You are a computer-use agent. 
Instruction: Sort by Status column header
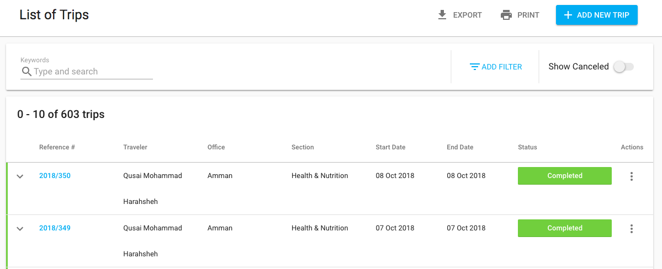coord(527,147)
